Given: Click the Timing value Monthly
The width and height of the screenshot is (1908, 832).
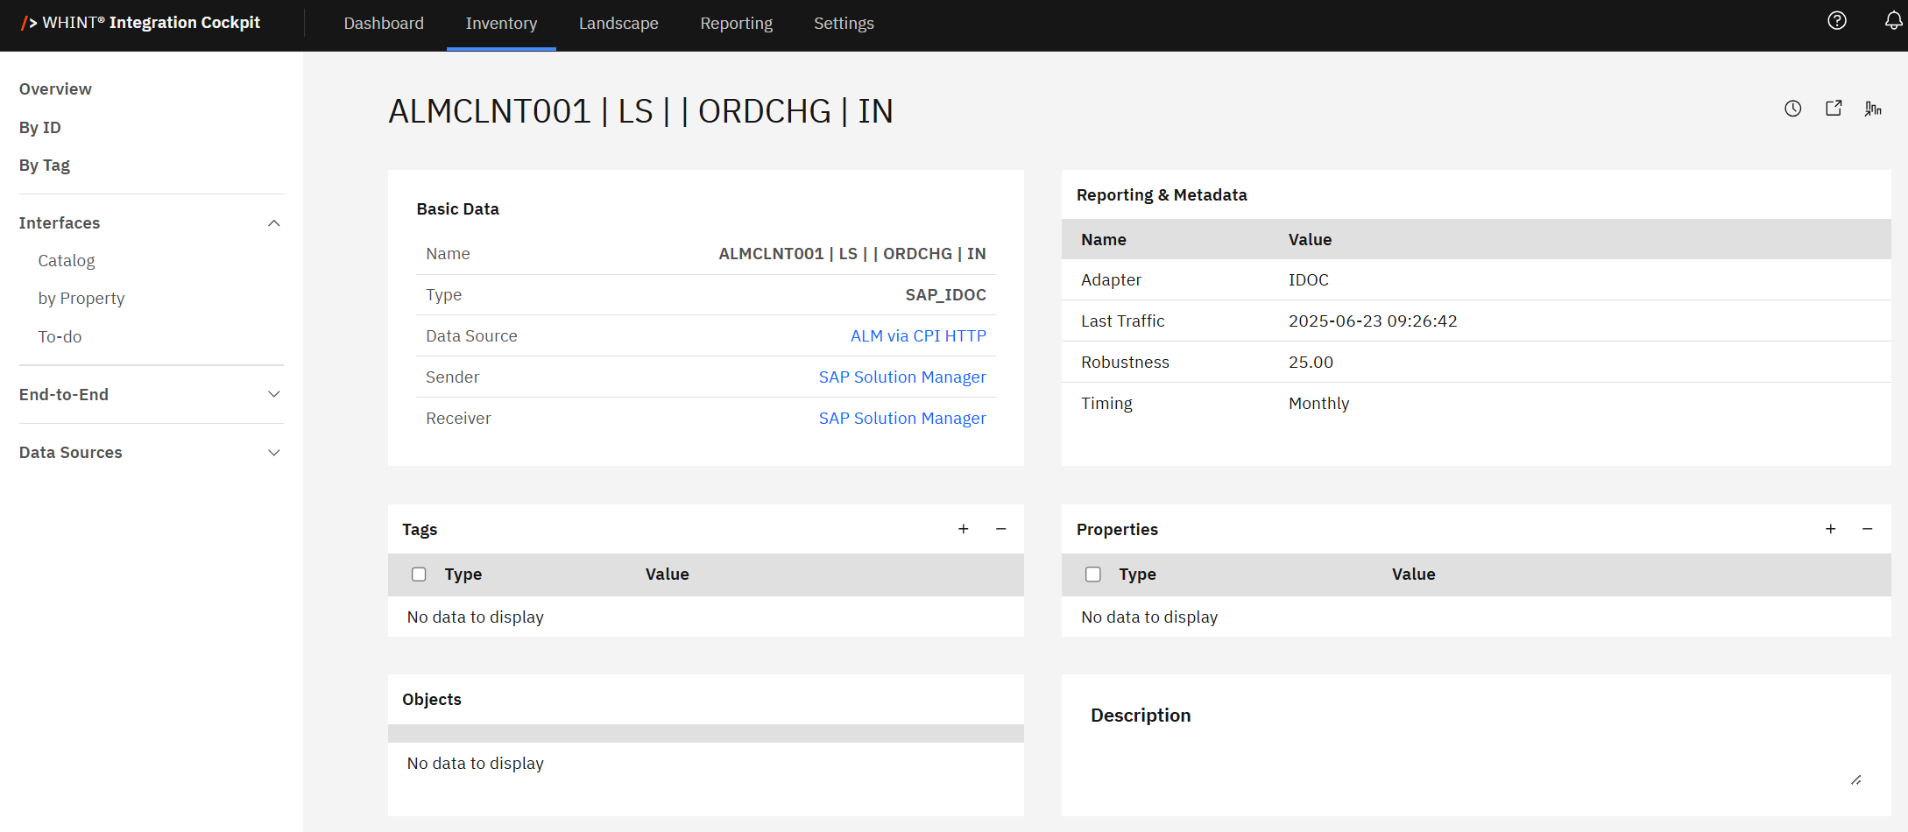Looking at the screenshot, I should (1318, 404).
